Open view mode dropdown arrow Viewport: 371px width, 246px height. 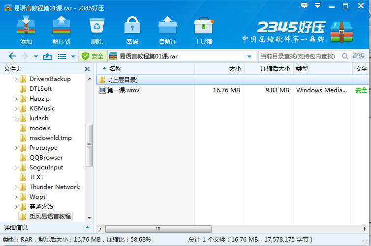tap(73, 56)
